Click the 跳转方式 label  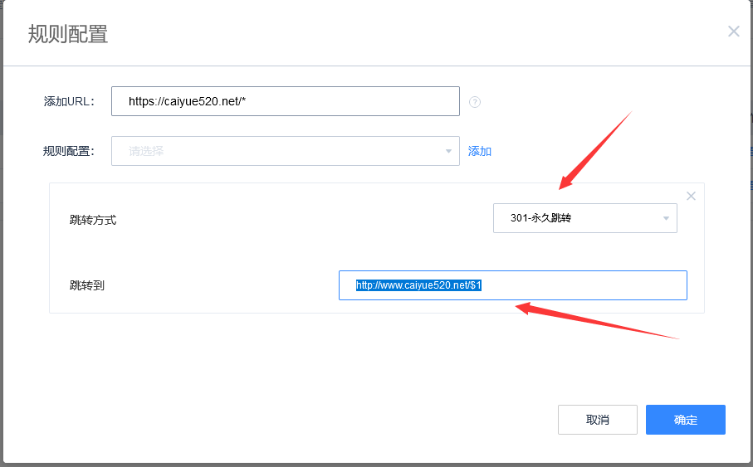(x=93, y=220)
